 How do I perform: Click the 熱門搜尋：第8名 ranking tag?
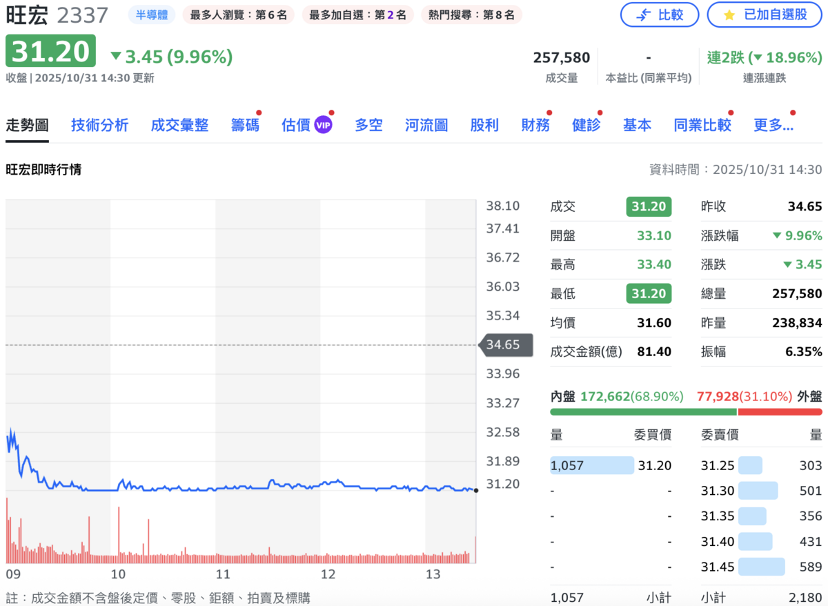(471, 14)
